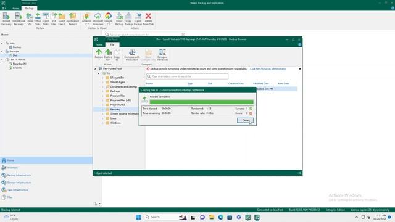This screenshot has height=222, width=395.
Task: Select the Recovery folder
Action: point(115,110)
